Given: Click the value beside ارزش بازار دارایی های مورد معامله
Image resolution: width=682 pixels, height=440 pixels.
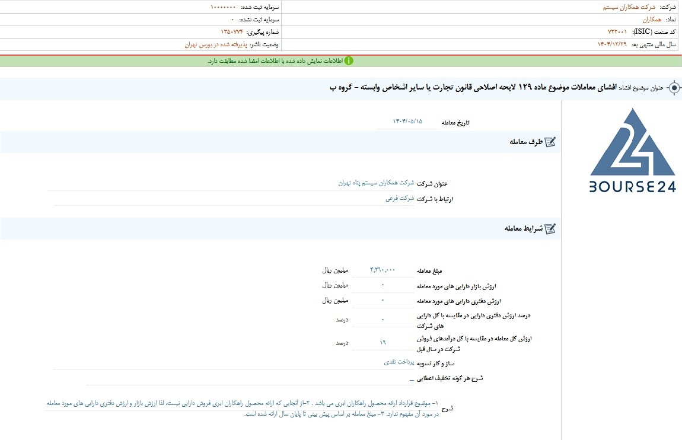Looking at the screenshot, I should click(x=383, y=285).
